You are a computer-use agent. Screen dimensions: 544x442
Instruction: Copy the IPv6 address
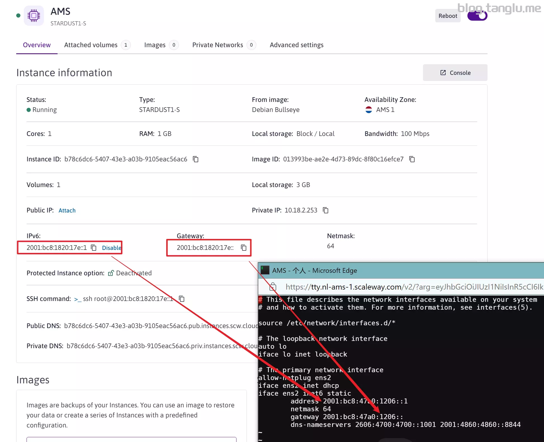pyautogui.click(x=94, y=248)
